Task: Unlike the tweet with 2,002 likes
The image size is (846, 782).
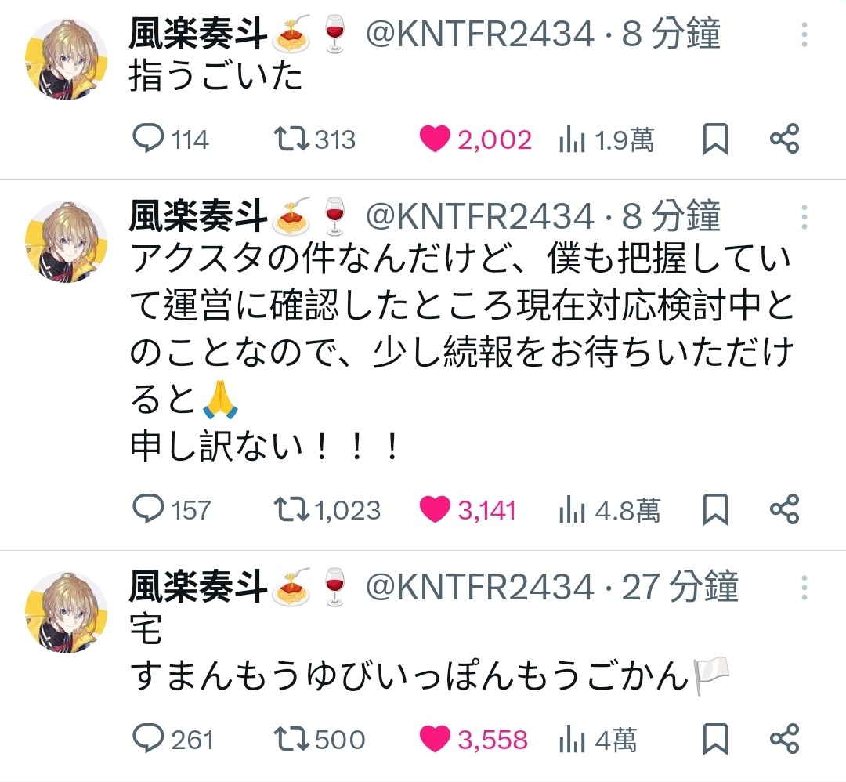Action: pyautogui.click(x=475, y=139)
